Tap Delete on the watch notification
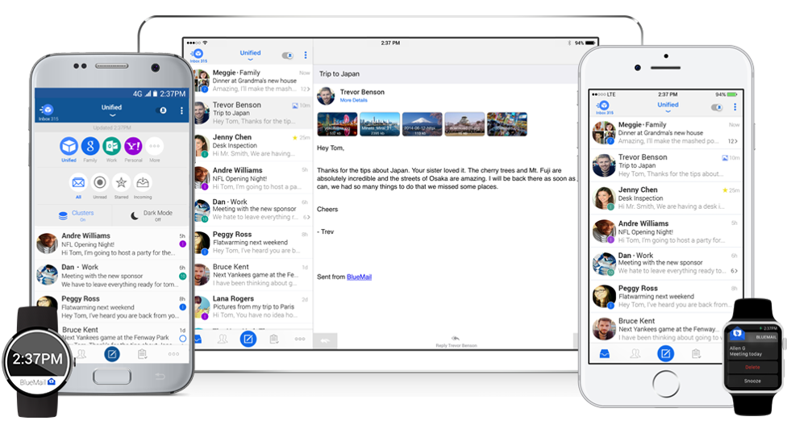 pos(752,367)
